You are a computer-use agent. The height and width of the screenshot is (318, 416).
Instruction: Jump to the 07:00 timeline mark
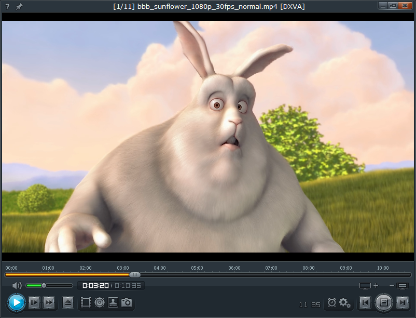pos(271,268)
